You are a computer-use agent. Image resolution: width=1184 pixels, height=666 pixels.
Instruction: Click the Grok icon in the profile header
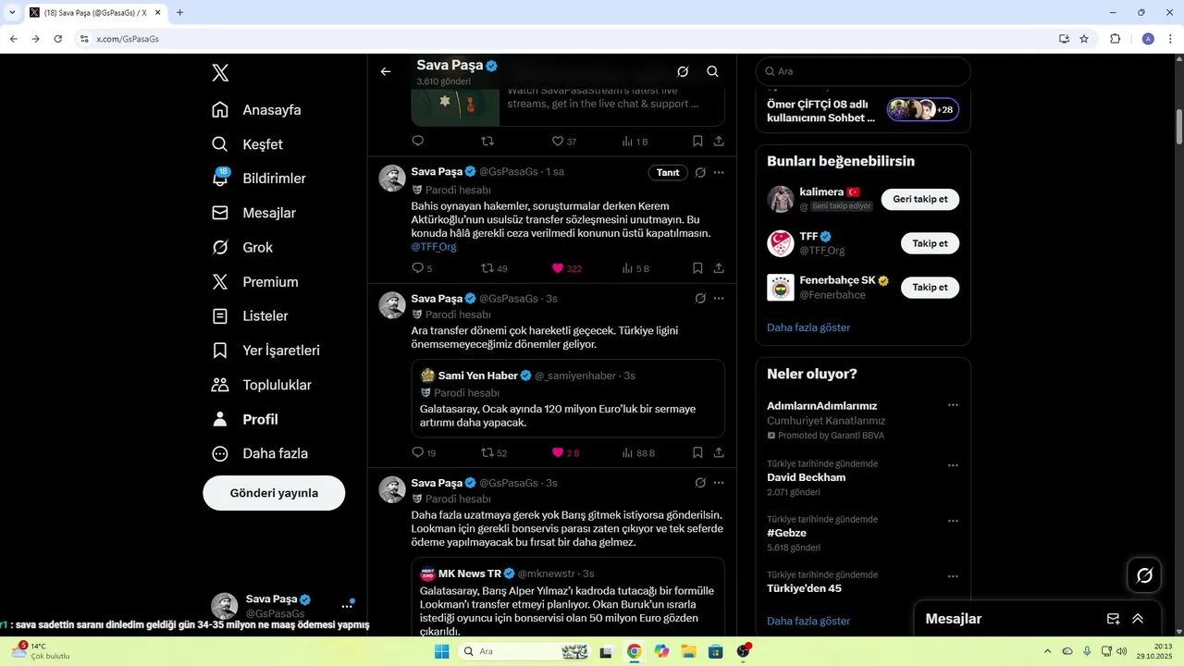(683, 71)
